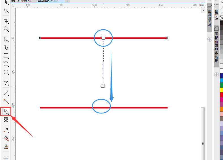Add docker below 圆角/扇形角/倒棱角 tab
The image size is (223, 160).
[x=216, y=75]
